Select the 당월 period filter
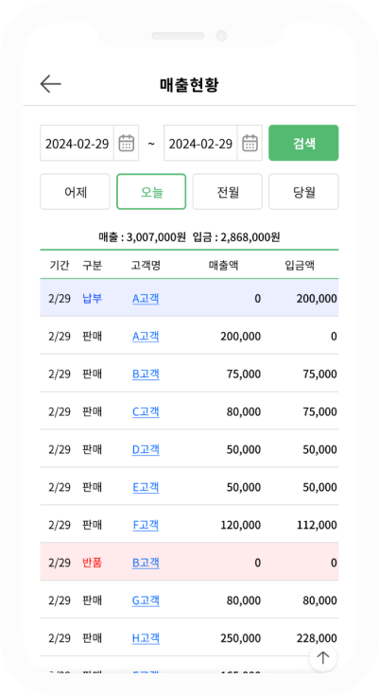Viewport: 379px width, 696px height. tap(303, 191)
